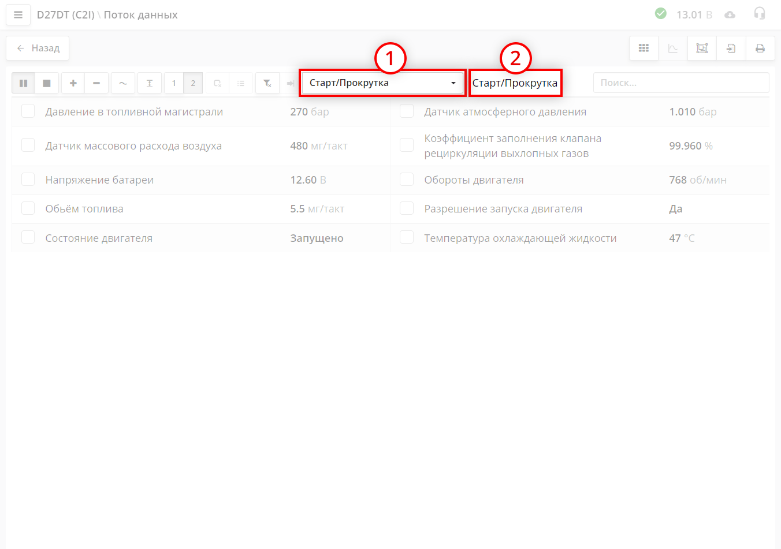Switch to single column layout '1'
Screen dimensions: 781x549
click(x=174, y=83)
